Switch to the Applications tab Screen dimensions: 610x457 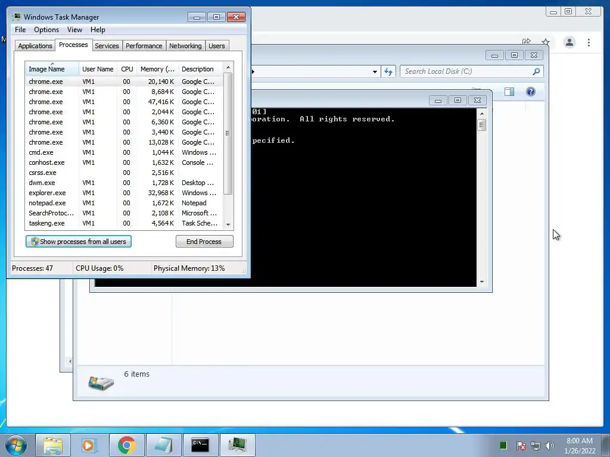pyautogui.click(x=35, y=46)
